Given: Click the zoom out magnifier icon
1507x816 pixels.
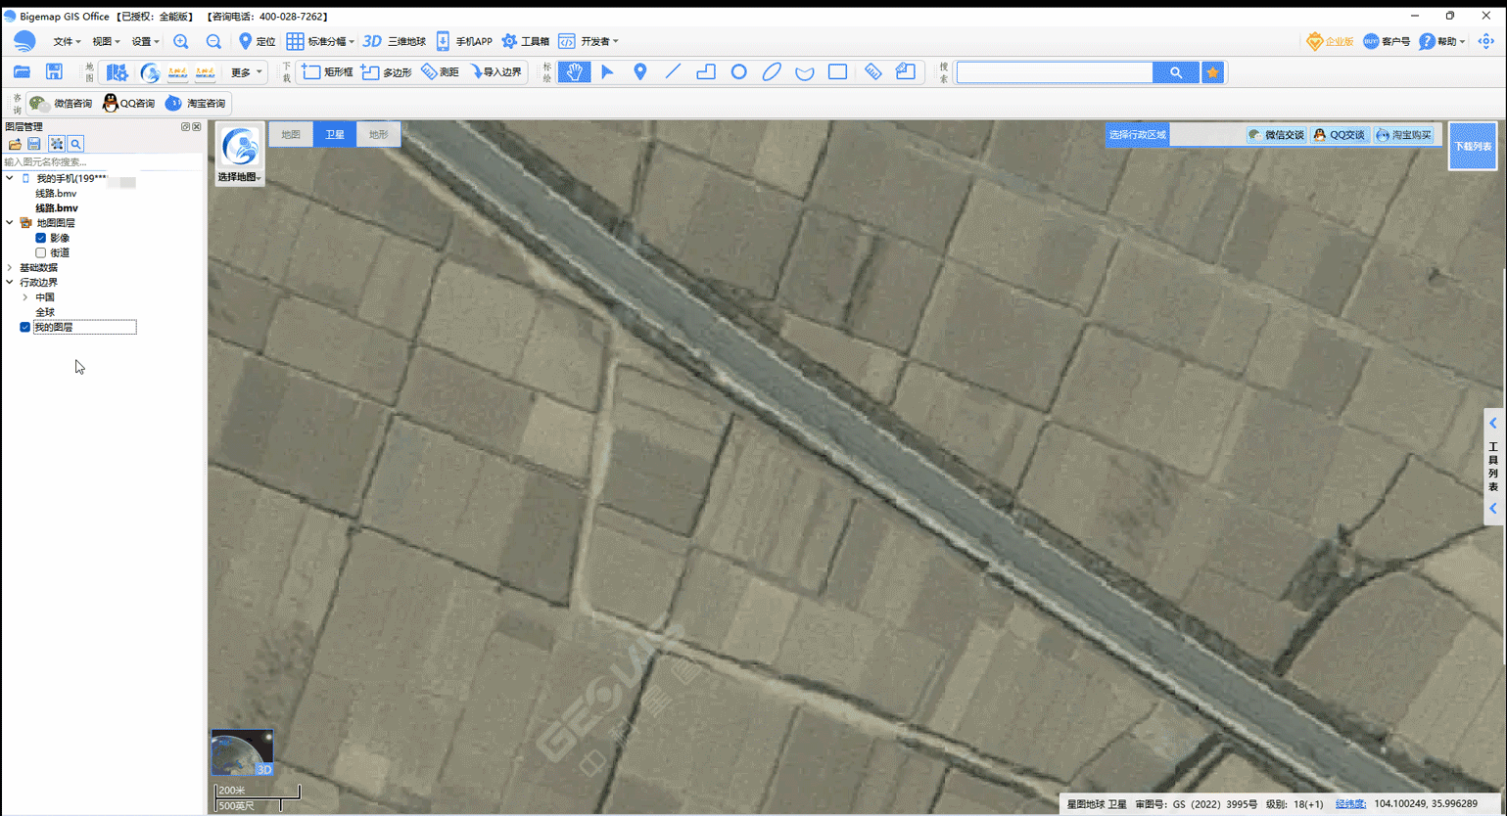Looking at the screenshot, I should (x=213, y=41).
